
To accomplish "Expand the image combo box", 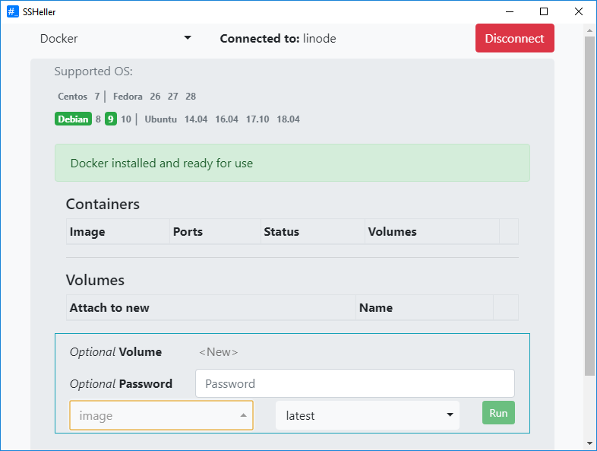I will click(x=161, y=415).
